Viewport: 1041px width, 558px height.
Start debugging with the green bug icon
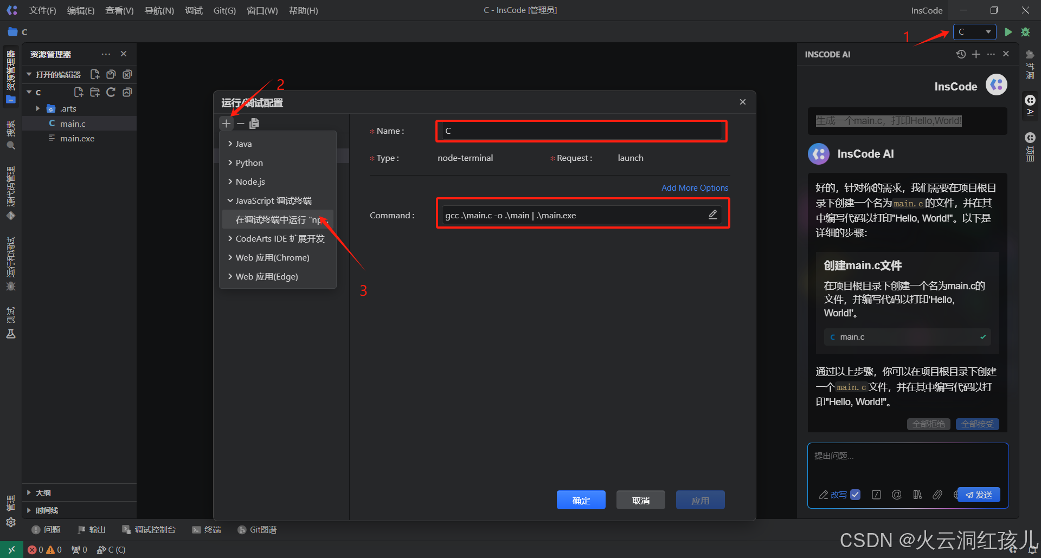coord(1025,32)
